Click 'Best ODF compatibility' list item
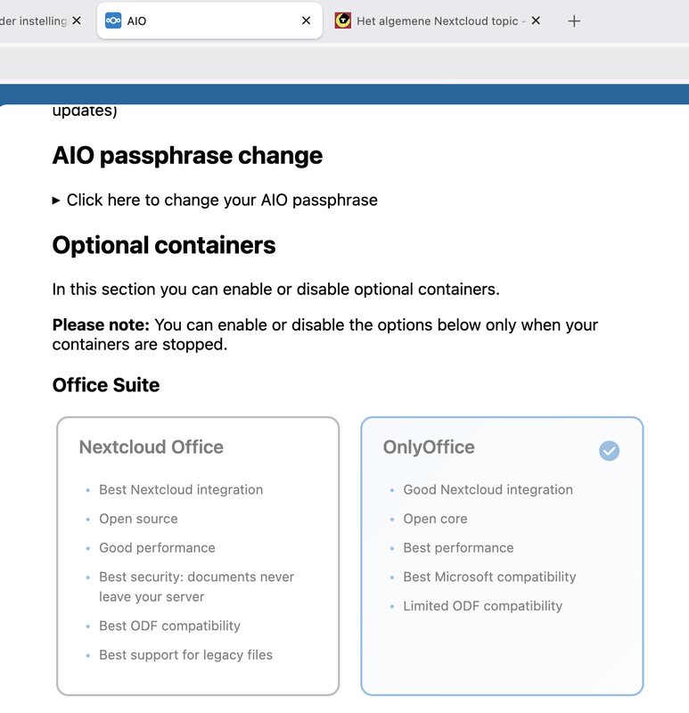Image resolution: width=689 pixels, height=713 pixels. click(x=169, y=627)
